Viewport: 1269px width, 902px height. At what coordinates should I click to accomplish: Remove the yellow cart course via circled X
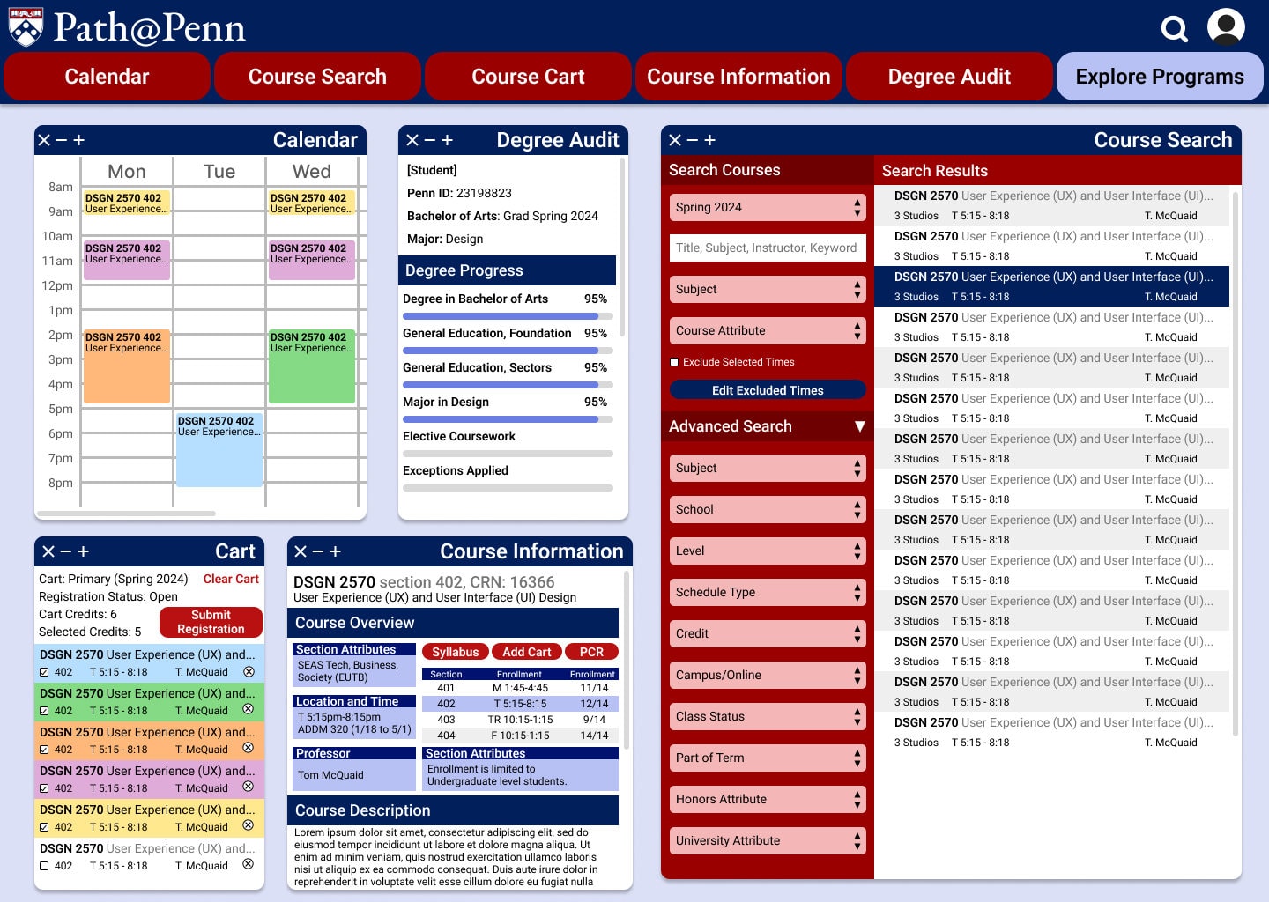click(249, 825)
